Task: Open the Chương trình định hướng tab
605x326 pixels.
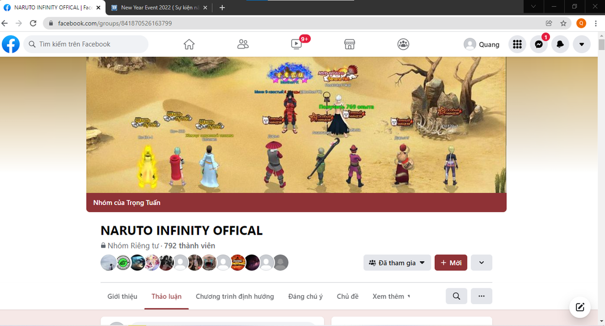Action: click(235, 296)
